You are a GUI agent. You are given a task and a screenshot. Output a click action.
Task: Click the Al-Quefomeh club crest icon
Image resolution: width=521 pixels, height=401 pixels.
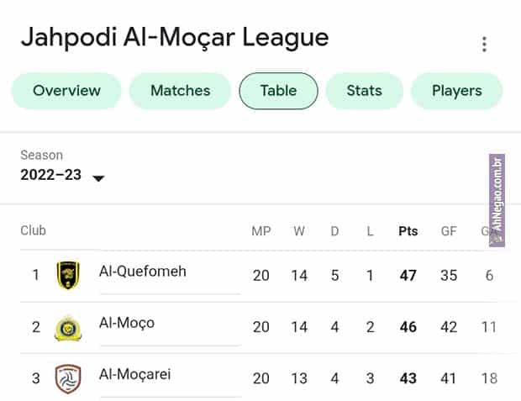pyautogui.click(x=68, y=274)
